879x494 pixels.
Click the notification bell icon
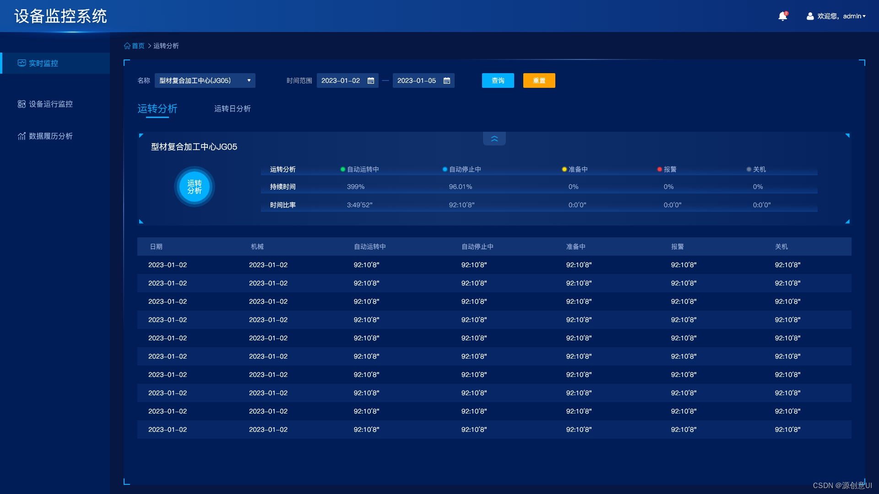[783, 16]
